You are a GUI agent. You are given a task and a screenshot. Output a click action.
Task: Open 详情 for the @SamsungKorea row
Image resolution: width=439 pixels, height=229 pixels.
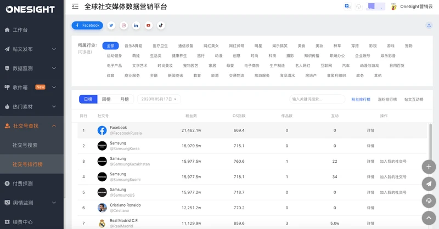[x=370, y=146]
